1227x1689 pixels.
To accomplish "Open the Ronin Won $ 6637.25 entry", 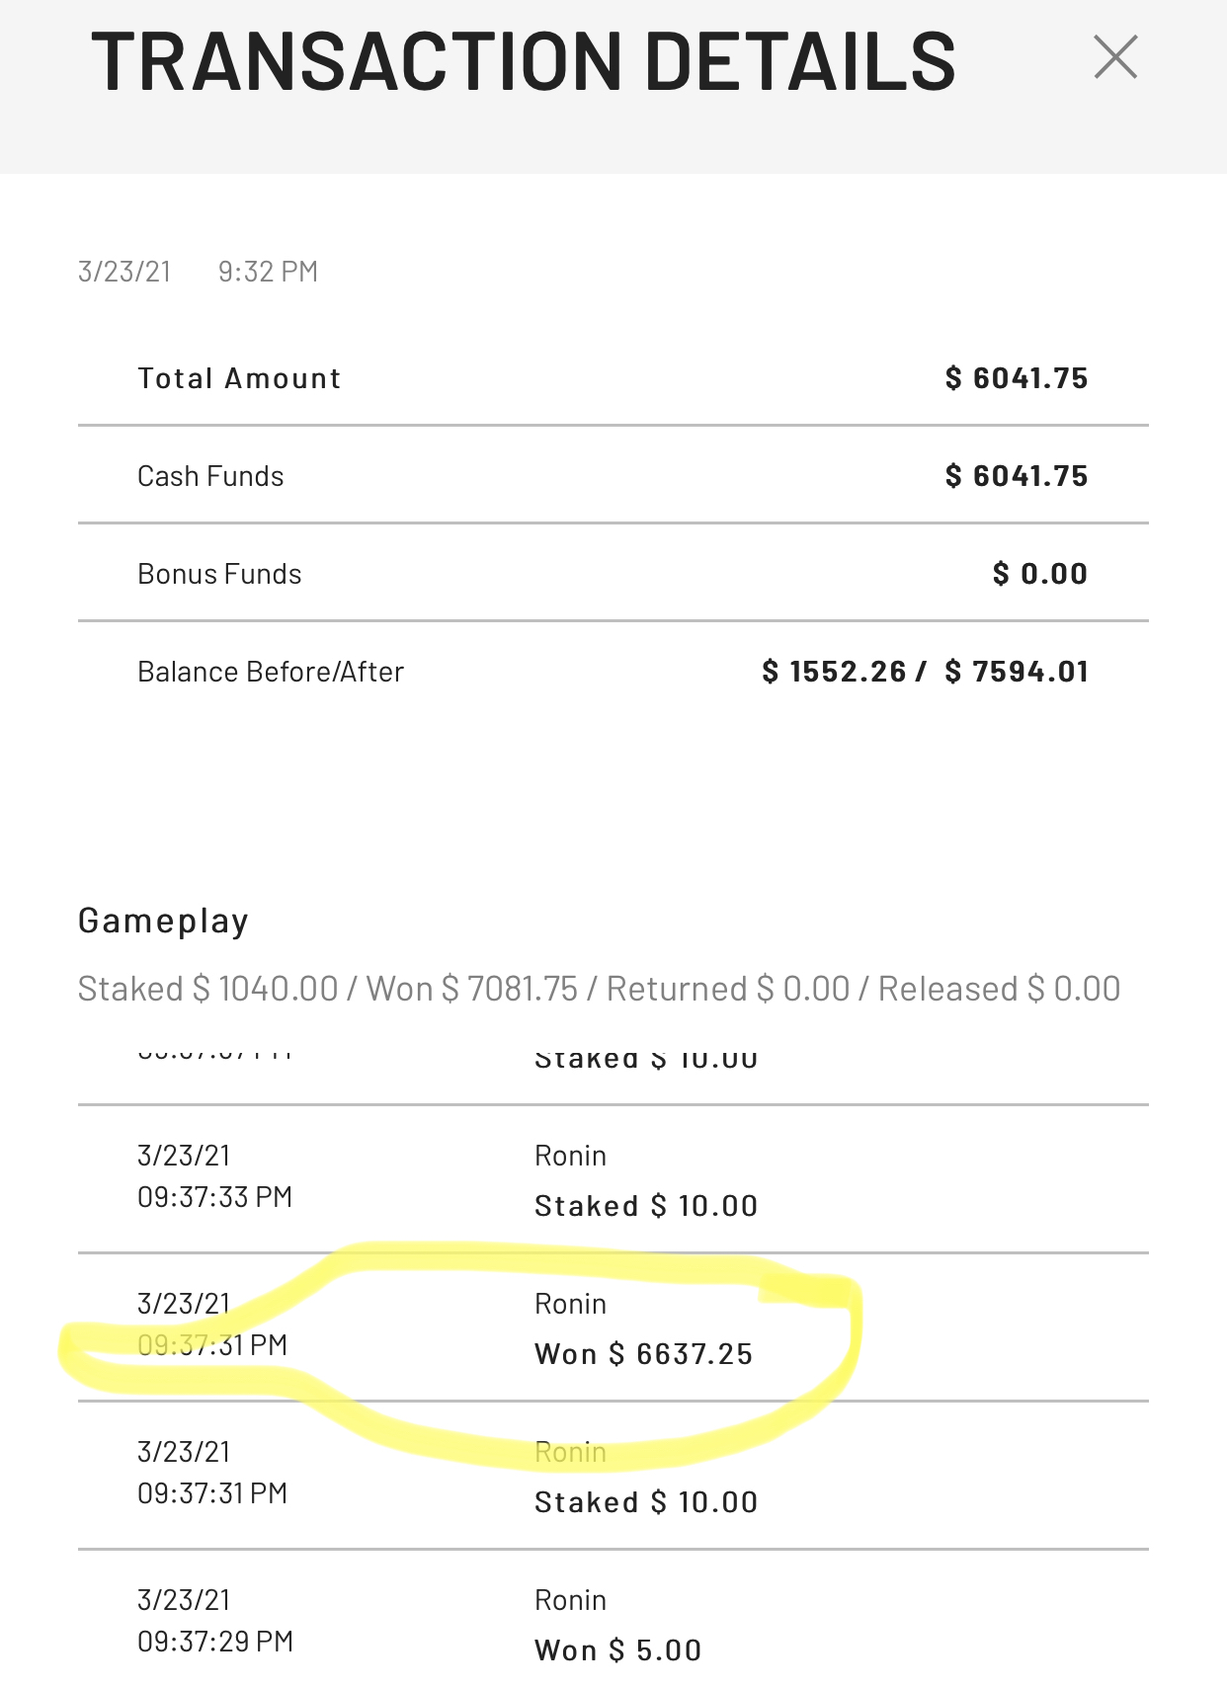I will coord(643,1329).
